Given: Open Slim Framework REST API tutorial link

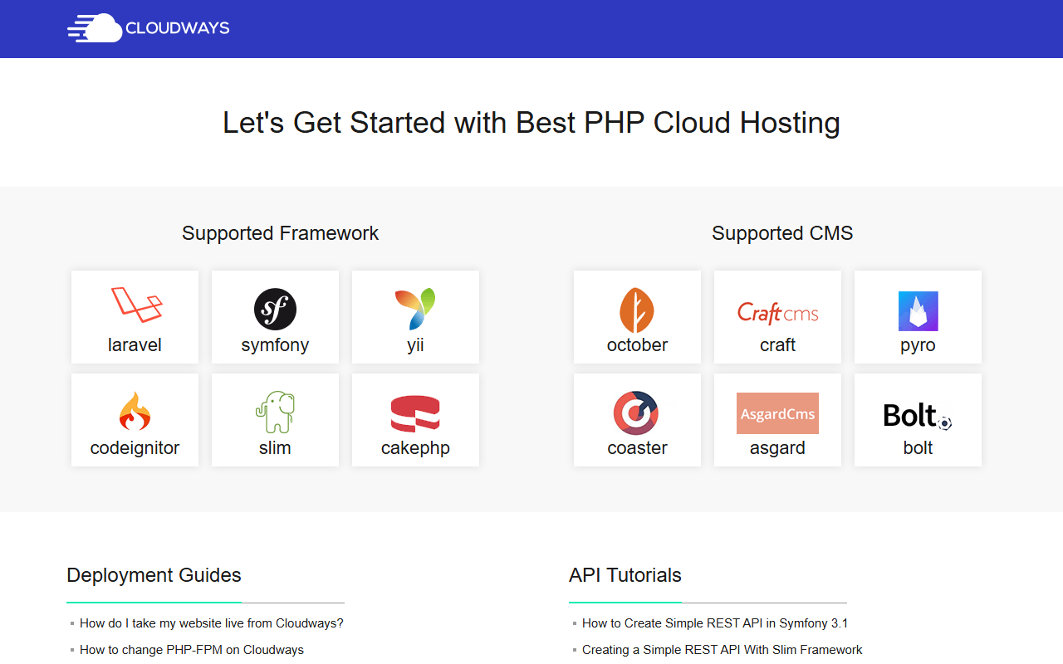Looking at the screenshot, I should point(723,650).
